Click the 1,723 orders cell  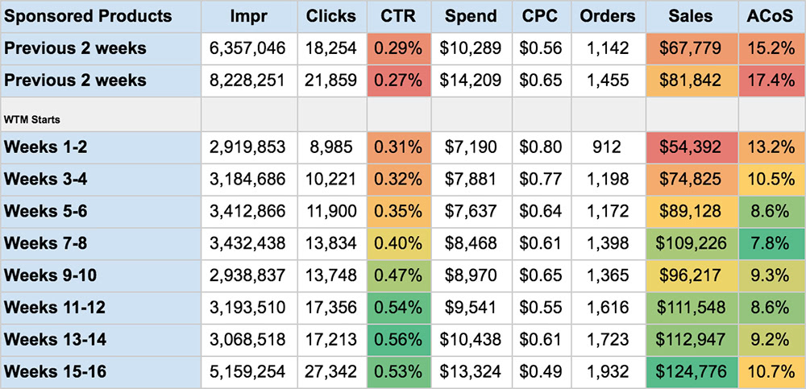[x=608, y=341]
